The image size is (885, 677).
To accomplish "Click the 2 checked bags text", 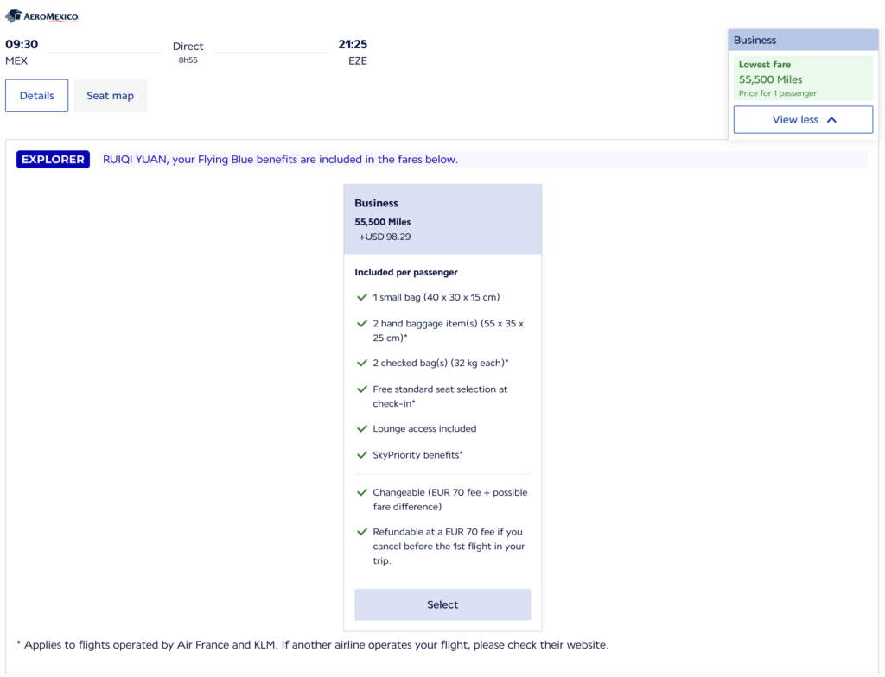I will coord(440,363).
